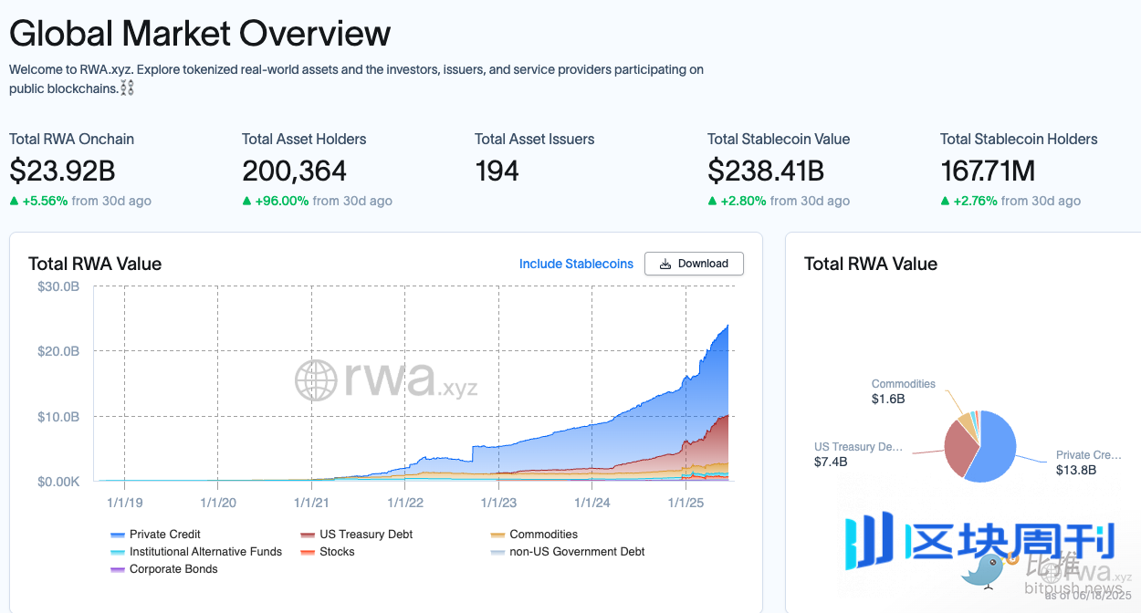Viewport: 1141px width, 613px height.
Task: Click the Total Stablecoin Value $238.41B
Action: point(765,171)
